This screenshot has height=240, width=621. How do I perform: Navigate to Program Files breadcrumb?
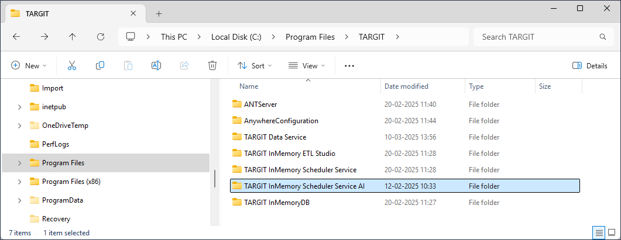pyautogui.click(x=310, y=37)
